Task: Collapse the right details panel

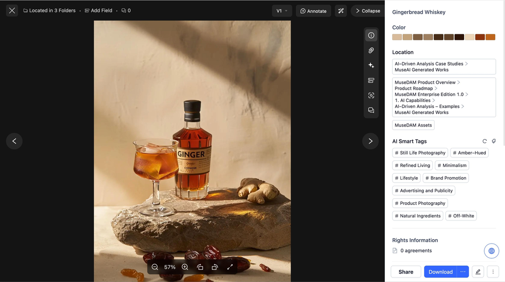Action: pyautogui.click(x=368, y=11)
